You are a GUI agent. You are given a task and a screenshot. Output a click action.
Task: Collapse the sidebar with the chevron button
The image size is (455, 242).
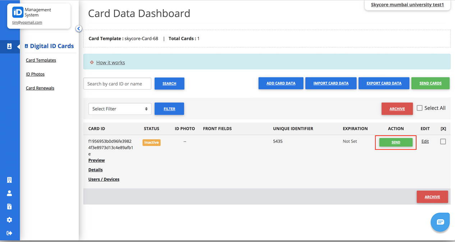click(x=79, y=29)
